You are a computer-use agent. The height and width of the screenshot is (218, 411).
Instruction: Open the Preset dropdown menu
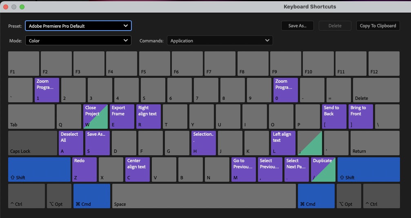(78, 26)
